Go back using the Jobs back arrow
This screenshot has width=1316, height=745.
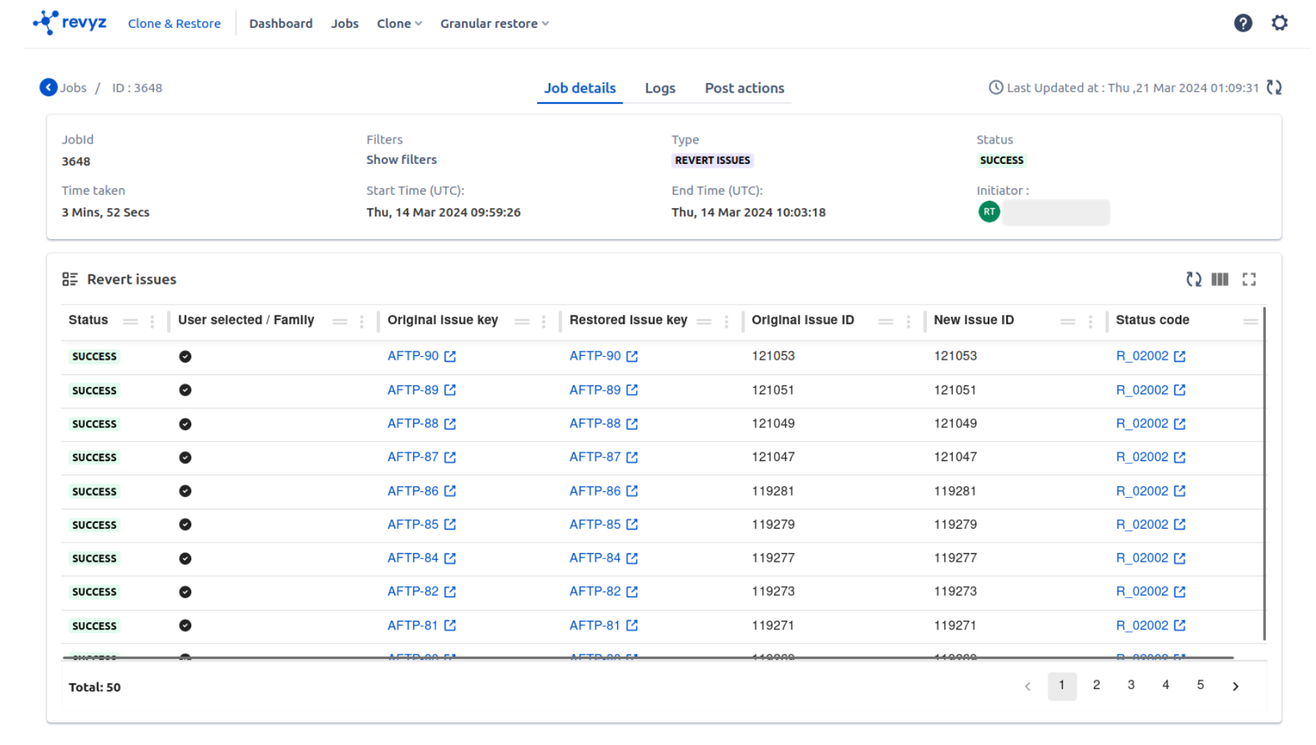[x=49, y=88]
